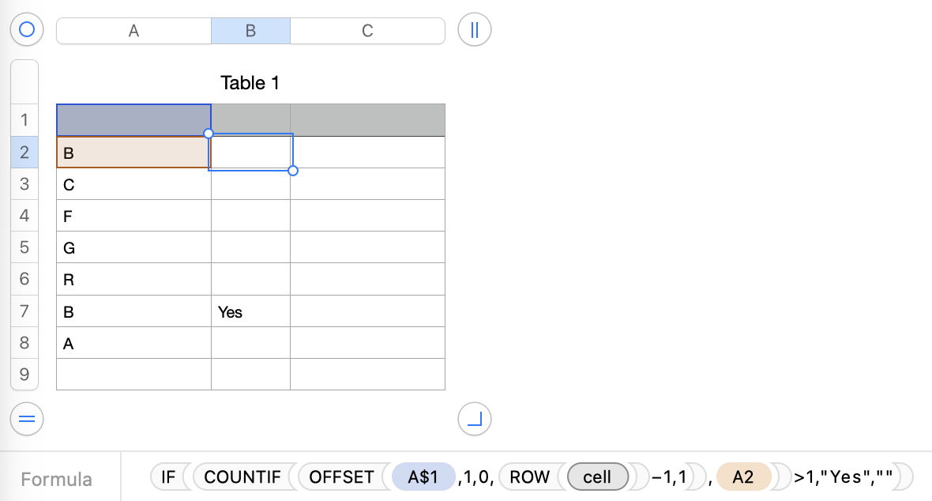Select column C header tab

367,31
